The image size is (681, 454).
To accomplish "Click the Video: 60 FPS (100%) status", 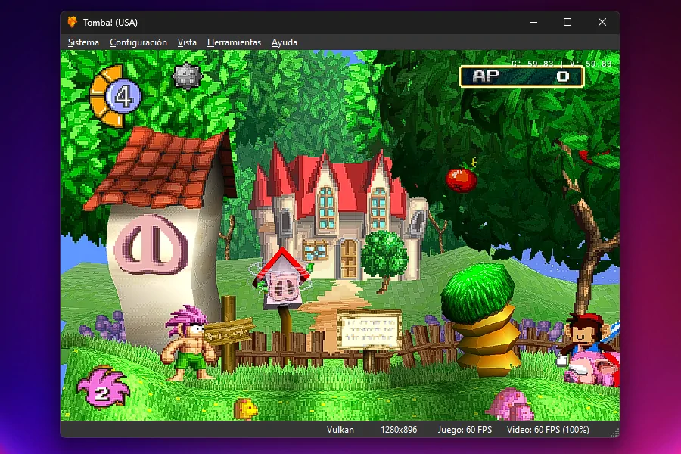I will (548, 430).
